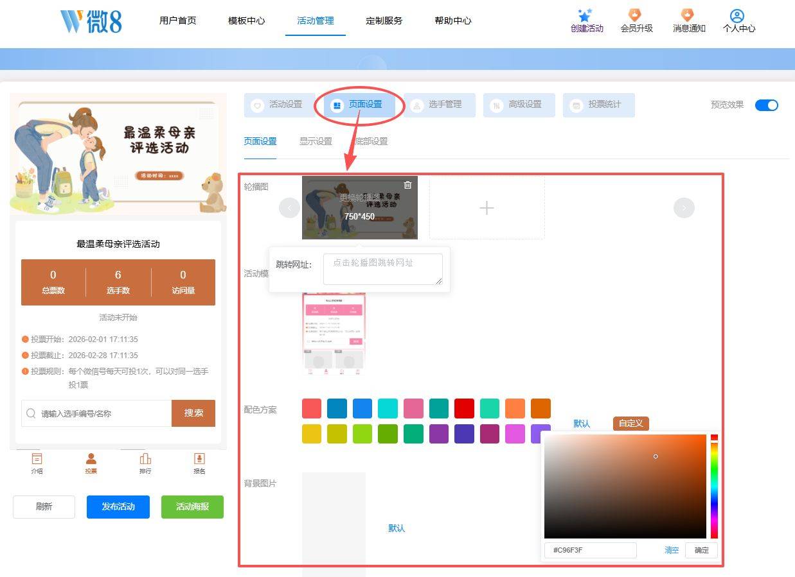Toggle the 预览效果 switch off
Screen dimensions: 795x577
click(766, 105)
